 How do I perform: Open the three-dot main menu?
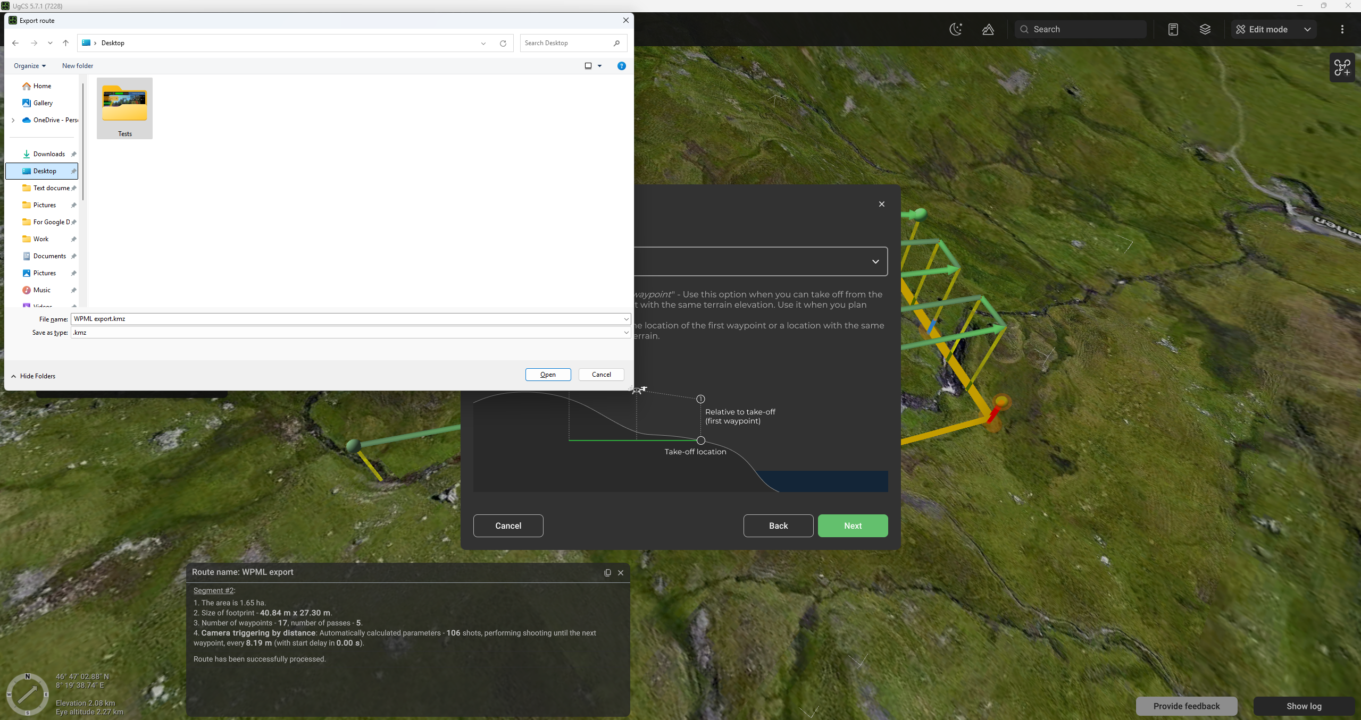coord(1342,29)
